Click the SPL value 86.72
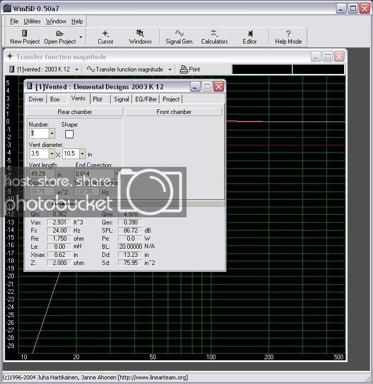The height and width of the screenshot is (384, 373). click(130, 230)
